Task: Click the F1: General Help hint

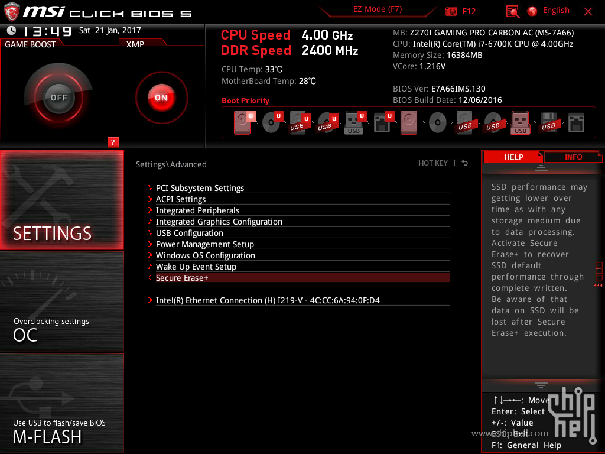Action: tap(526, 445)
